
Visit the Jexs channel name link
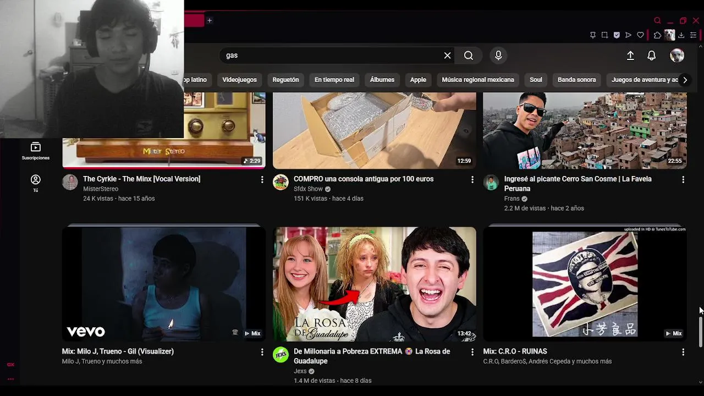click(x=300, y=371)
